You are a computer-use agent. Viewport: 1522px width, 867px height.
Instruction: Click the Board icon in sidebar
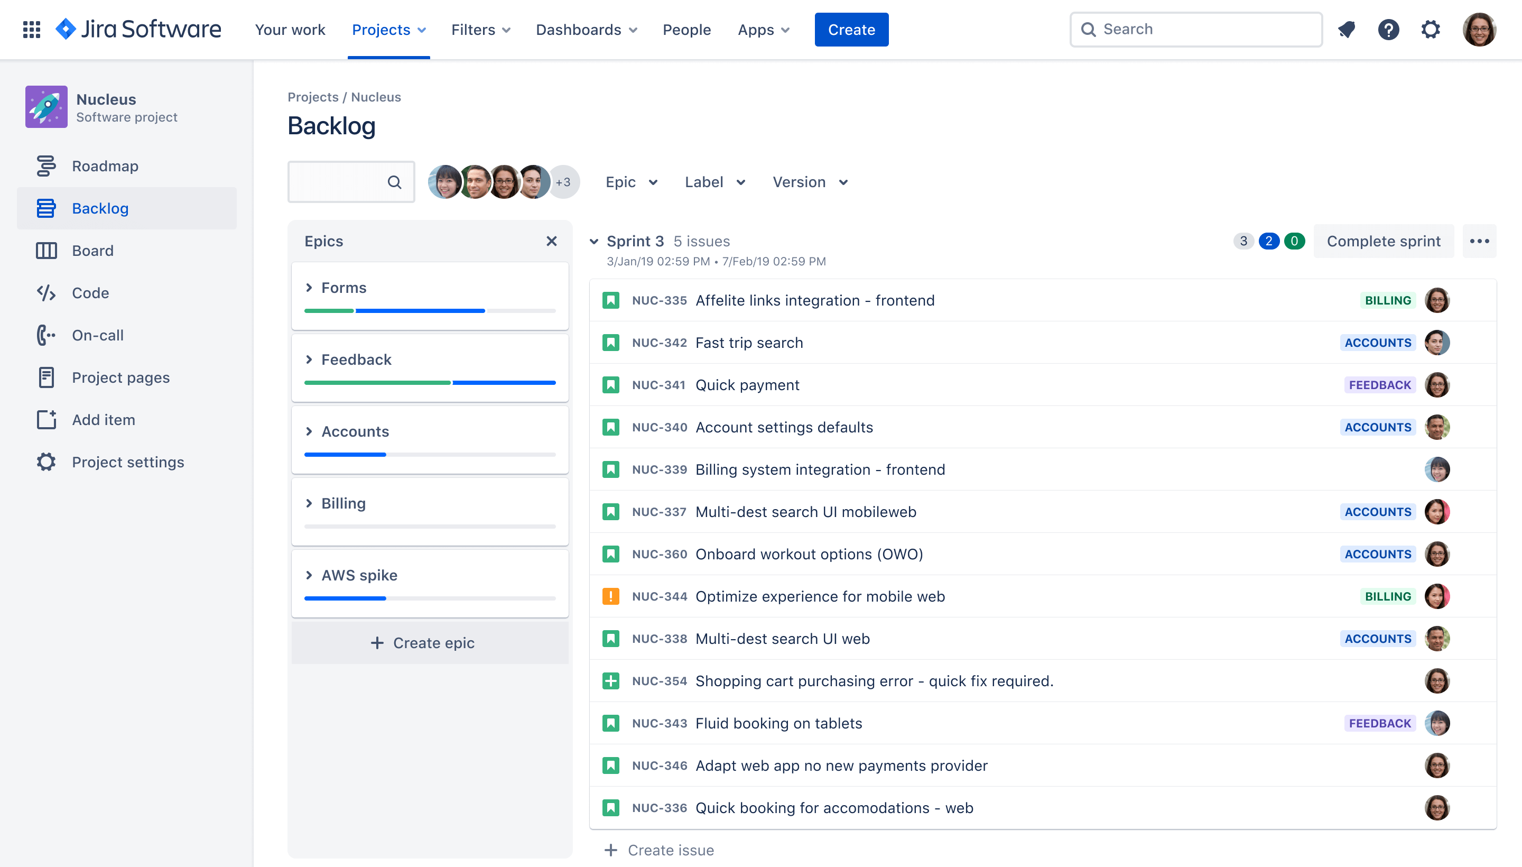pyautogui.click(x=46, y=250)
